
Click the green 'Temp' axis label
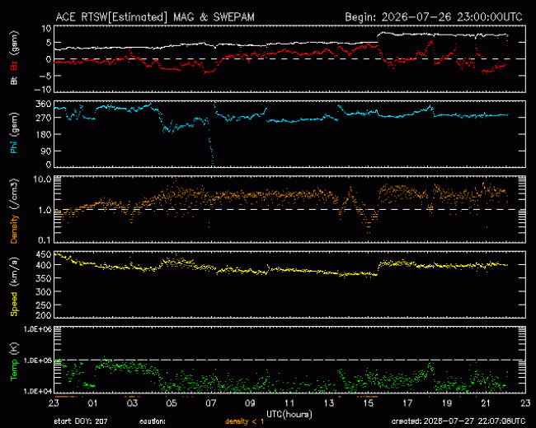click(x=14, y=370)
